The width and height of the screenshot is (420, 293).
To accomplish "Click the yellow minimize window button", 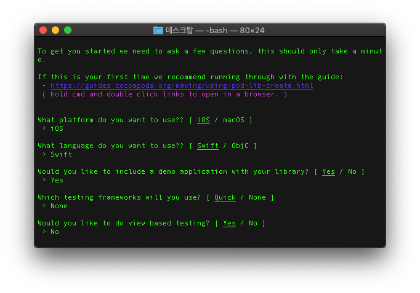I will 55,30.
